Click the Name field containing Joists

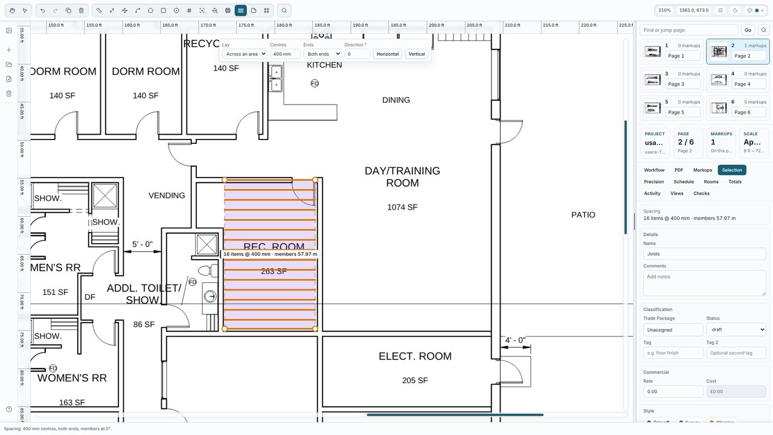[x=705, y=254]
